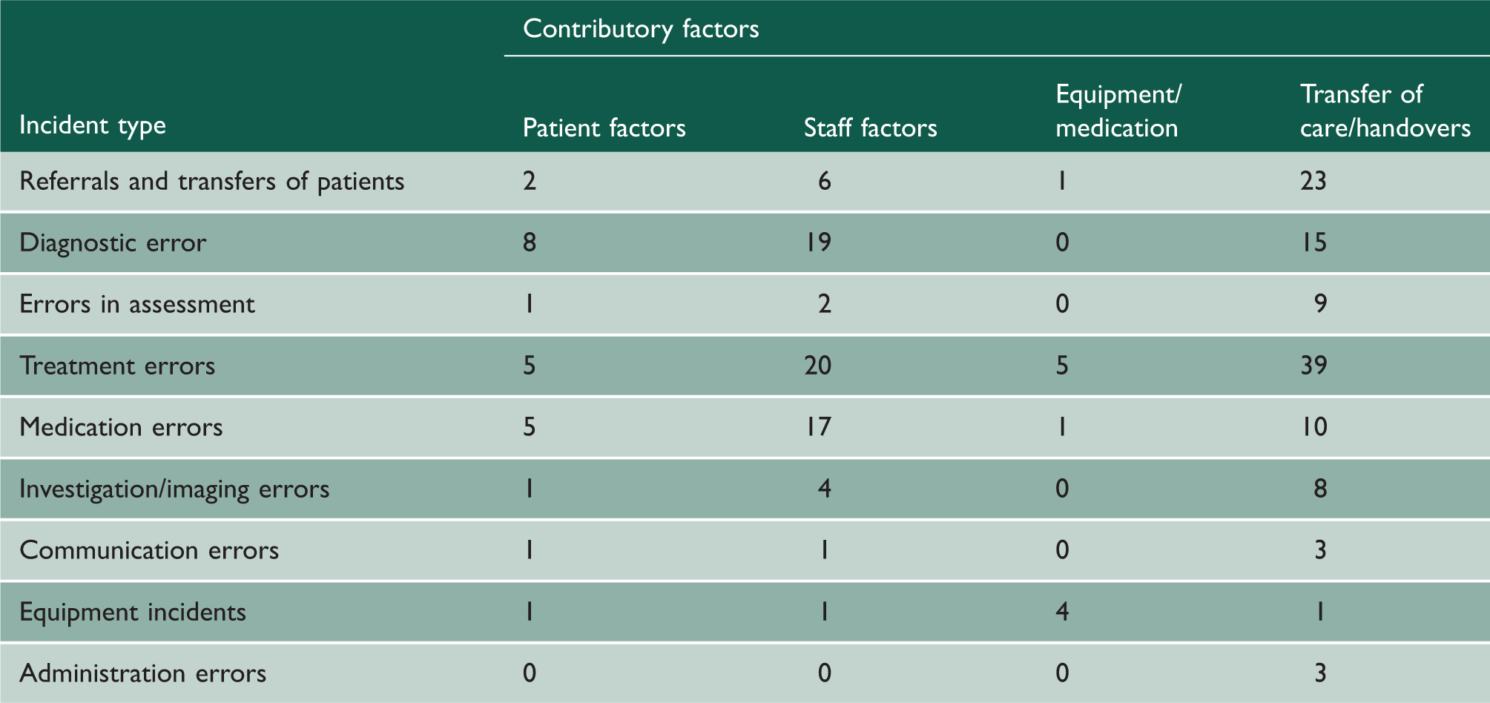This screenshot has width=1490, height=703.
Task: Select the Errors in assessment label
Action: coord(137,304)
